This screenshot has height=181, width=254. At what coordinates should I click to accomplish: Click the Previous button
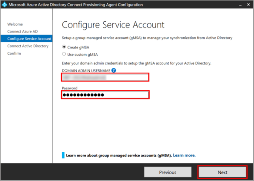pos(168,172)
